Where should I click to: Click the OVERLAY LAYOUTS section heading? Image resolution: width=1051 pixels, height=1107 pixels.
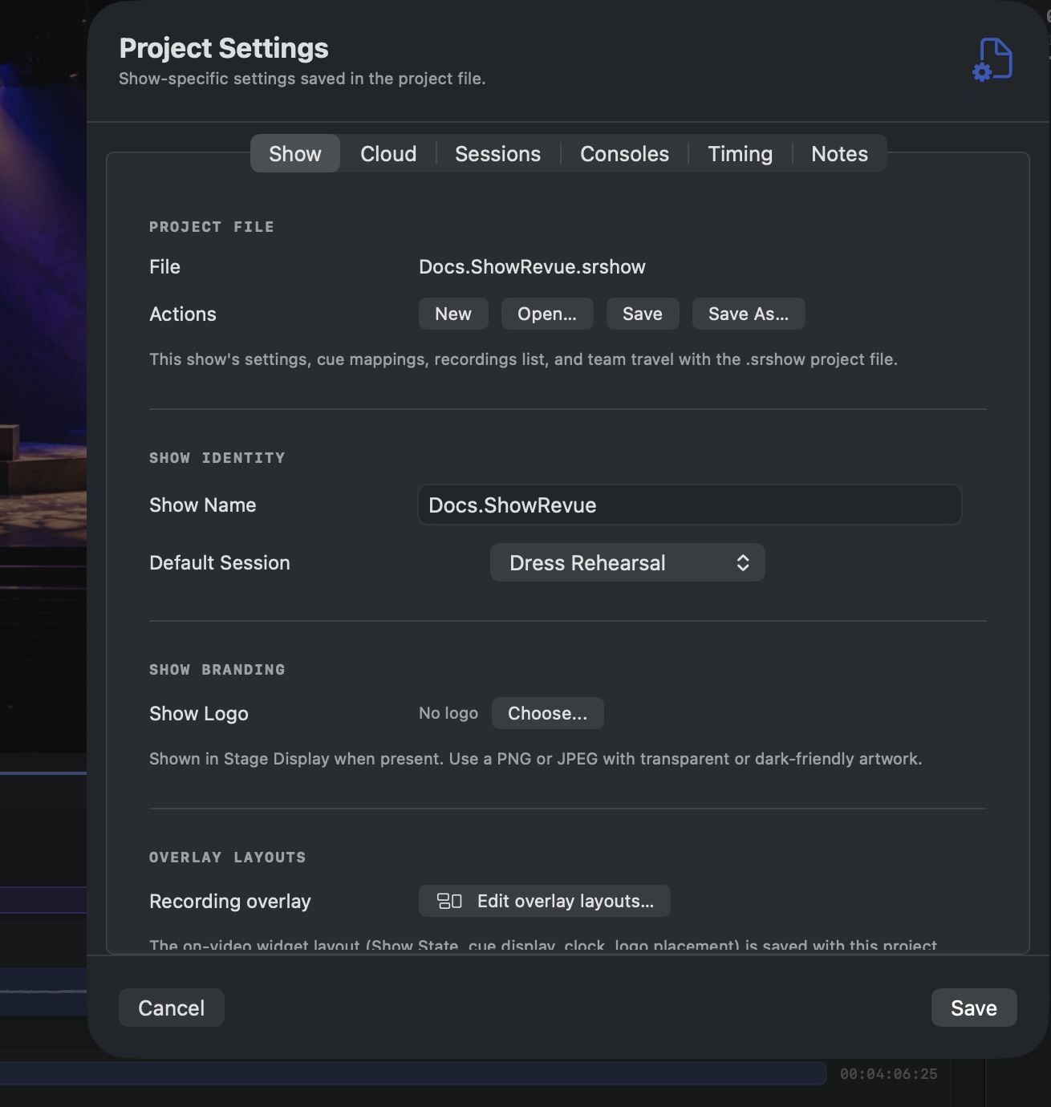pyautogui.click(x=228, y=858)
